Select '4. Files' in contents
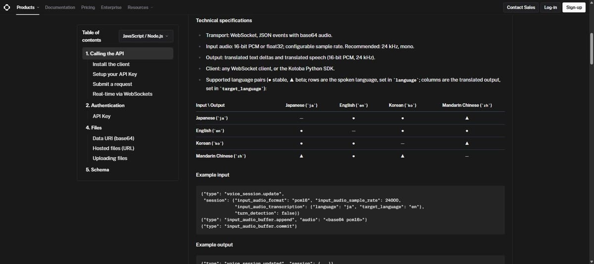The width and height of the screenshot is (594, 264). (x=94, y=128)
